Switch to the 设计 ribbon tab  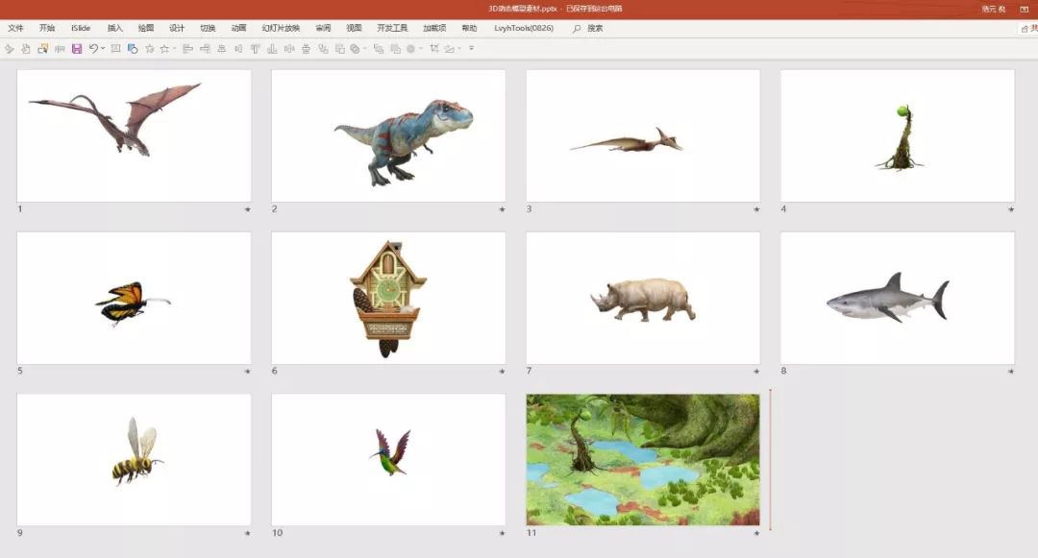tap(177, 29)
